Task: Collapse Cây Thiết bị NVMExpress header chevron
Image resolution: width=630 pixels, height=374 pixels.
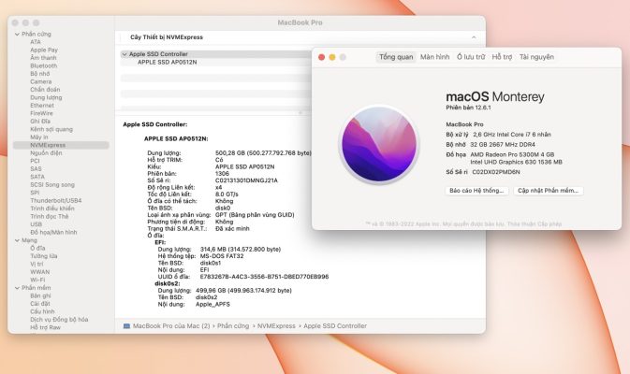Action: (x=474, y=37)
